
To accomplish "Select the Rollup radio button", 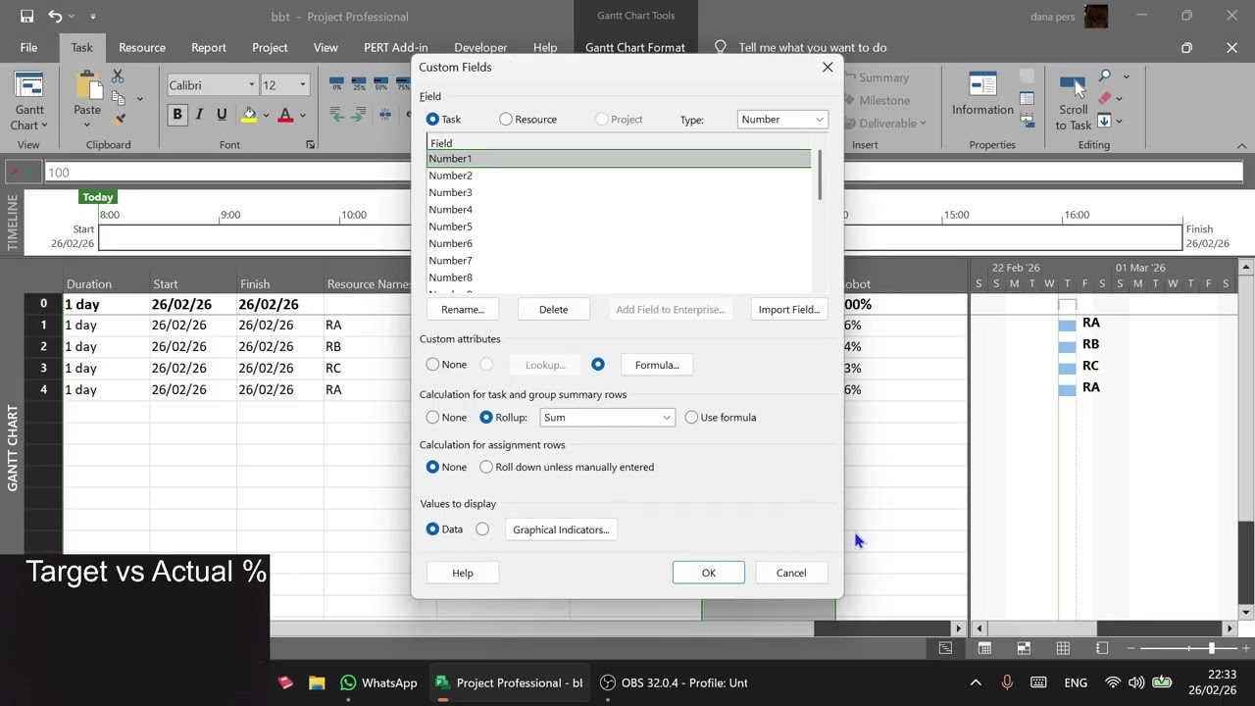I will [486, 418].
